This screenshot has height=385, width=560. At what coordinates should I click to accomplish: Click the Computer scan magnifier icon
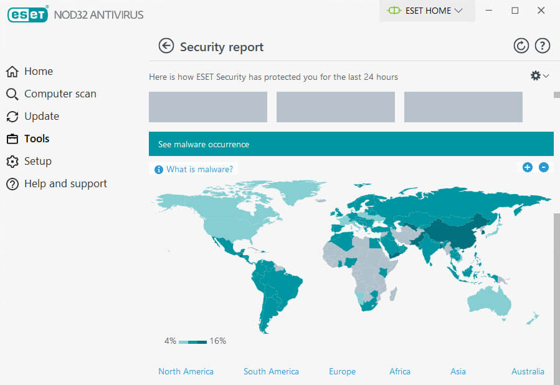tap(12, 94)
